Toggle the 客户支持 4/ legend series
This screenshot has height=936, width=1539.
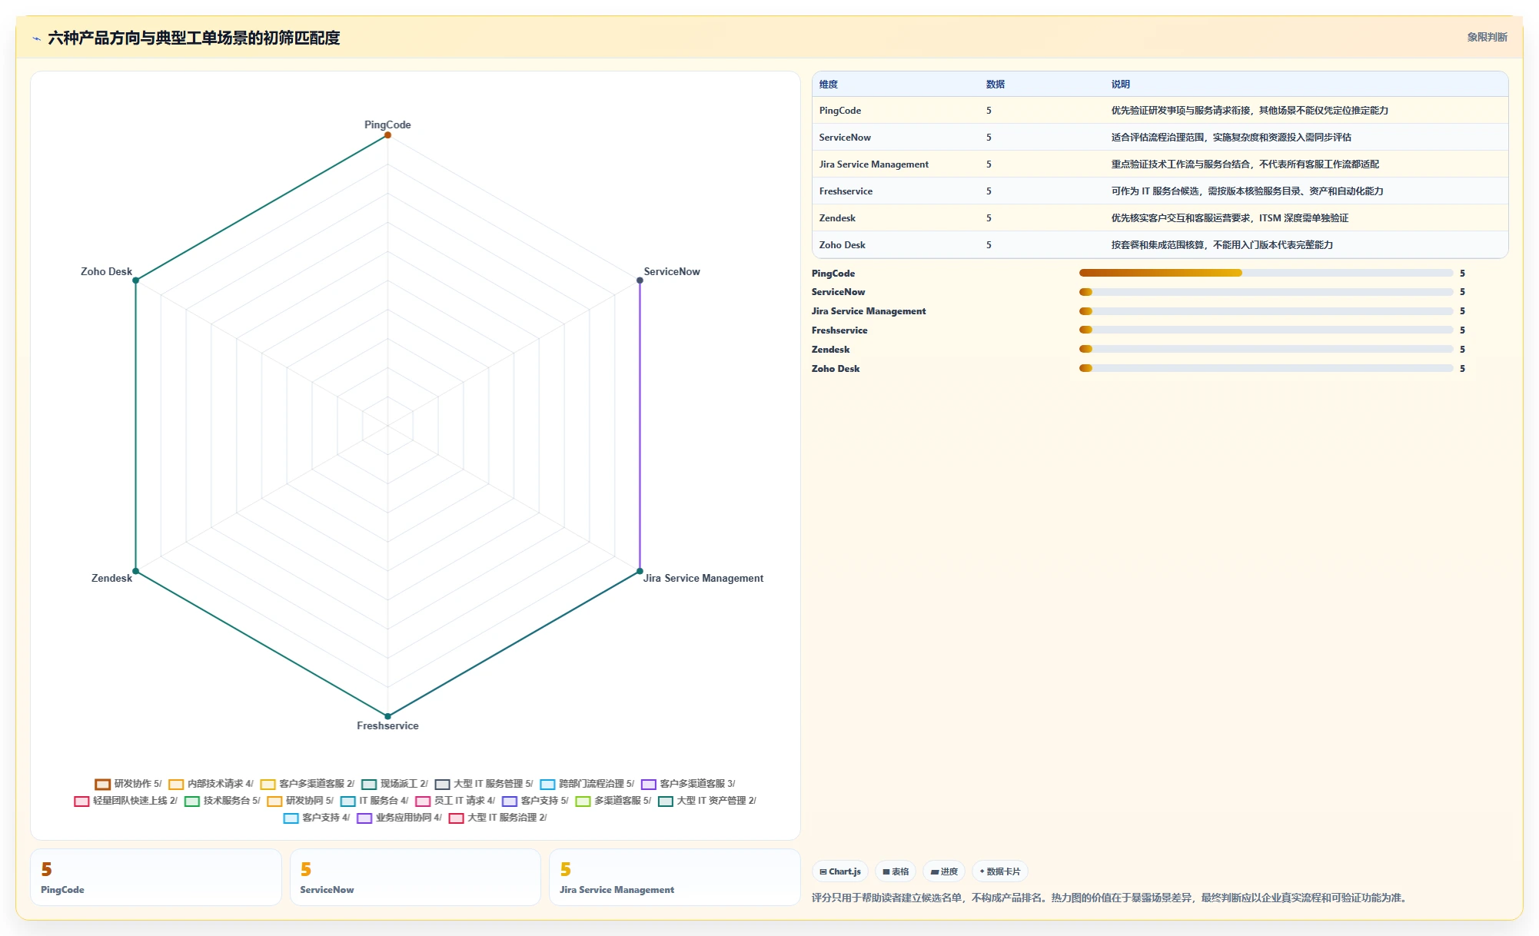click(317, 818)
